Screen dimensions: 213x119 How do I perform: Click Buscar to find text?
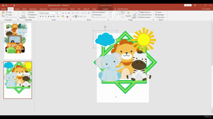(x=158, y=12)
